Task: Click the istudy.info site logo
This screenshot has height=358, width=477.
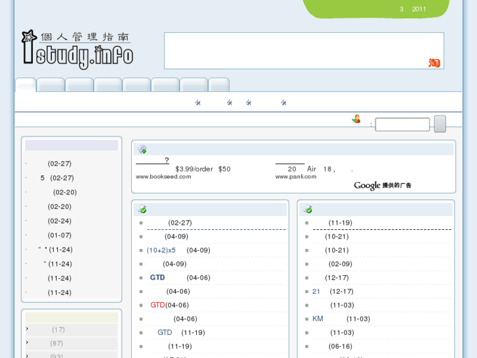Action: [x=77, y=49]
